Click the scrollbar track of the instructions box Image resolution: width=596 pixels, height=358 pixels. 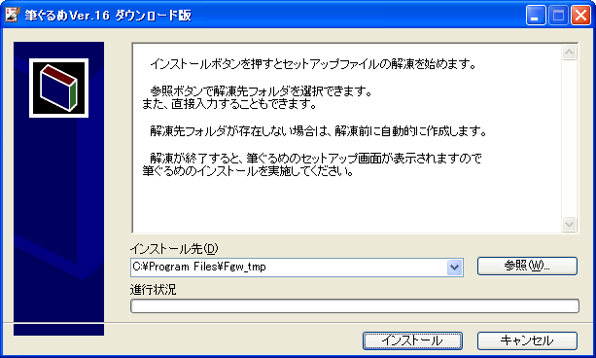pos(569,138)
